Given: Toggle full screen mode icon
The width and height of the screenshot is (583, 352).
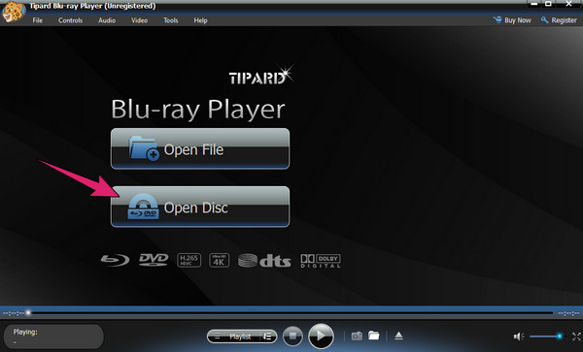Looking at the screenshot, I should (x=576, y=336).
